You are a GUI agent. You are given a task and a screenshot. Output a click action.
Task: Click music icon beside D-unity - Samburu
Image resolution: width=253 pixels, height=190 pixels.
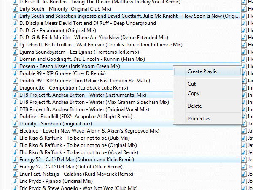(15, 124)
